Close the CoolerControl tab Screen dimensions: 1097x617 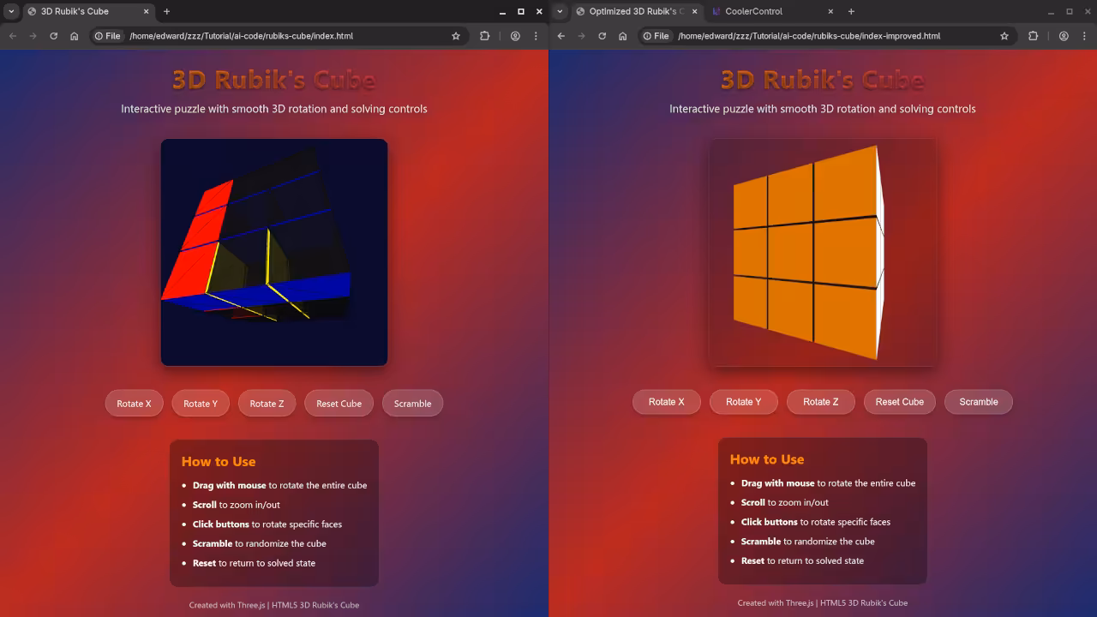coord(830,11)
